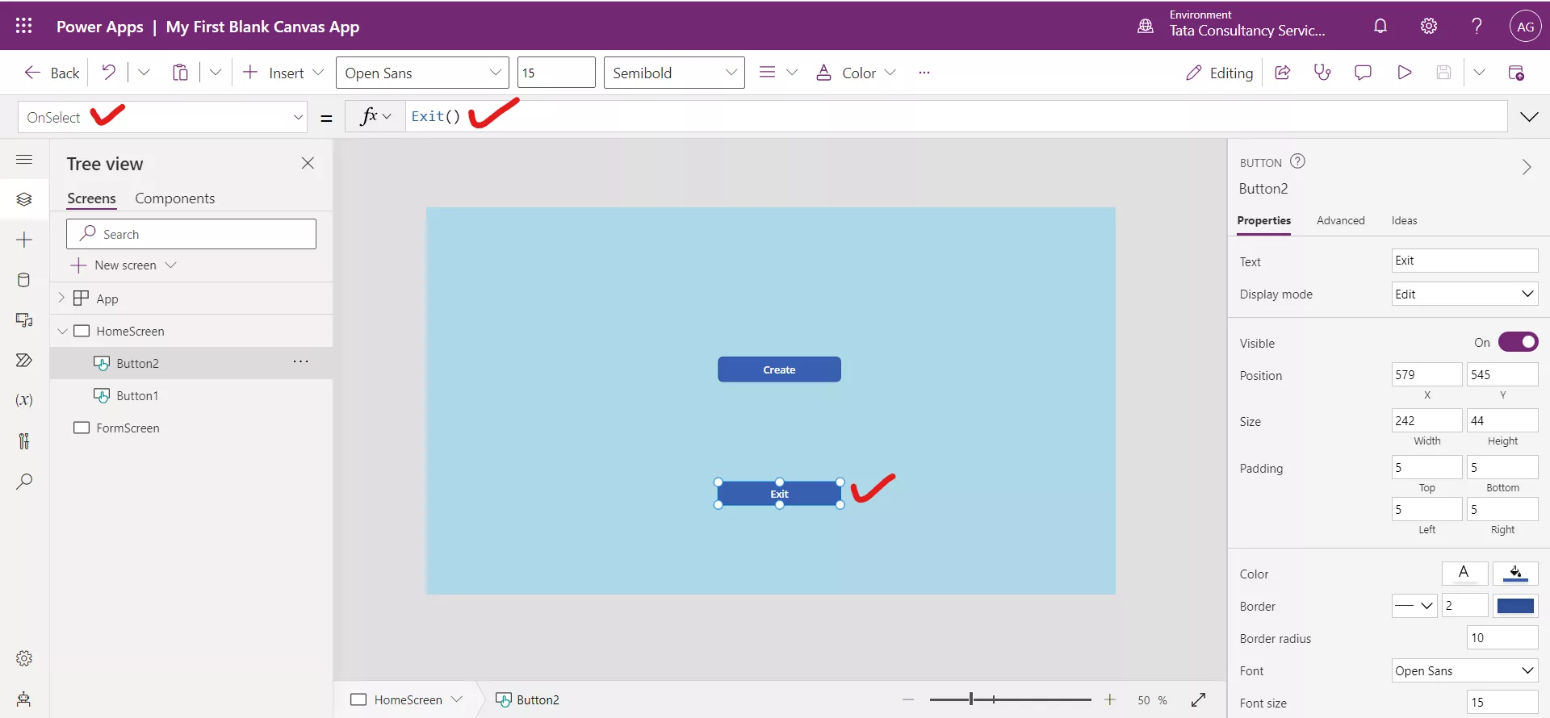Open the Variables (x) sidebar icon
The width and height of the screenshot is (1550, 718).
[x=24, y=400]
